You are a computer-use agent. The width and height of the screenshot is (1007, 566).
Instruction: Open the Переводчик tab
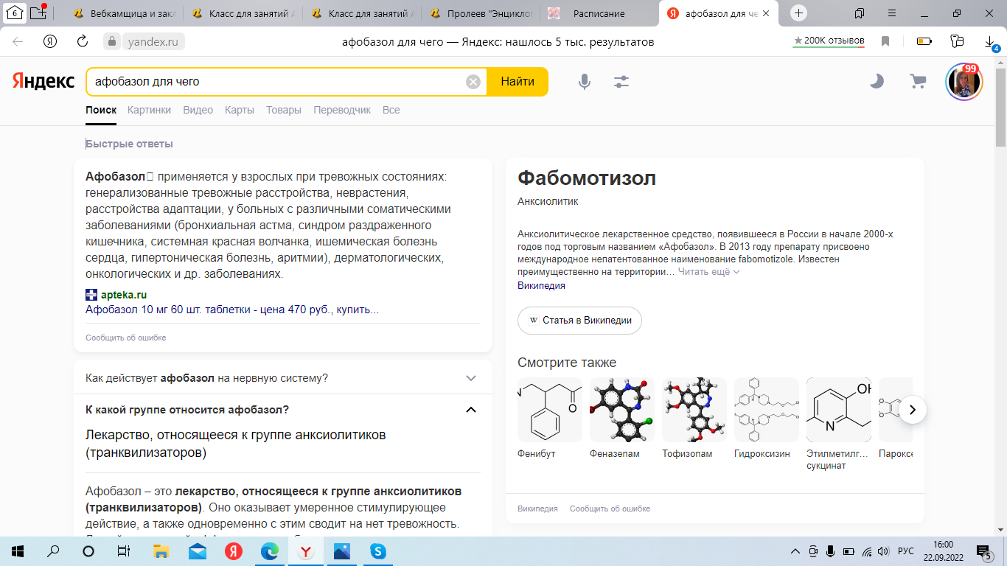point(342,110)
